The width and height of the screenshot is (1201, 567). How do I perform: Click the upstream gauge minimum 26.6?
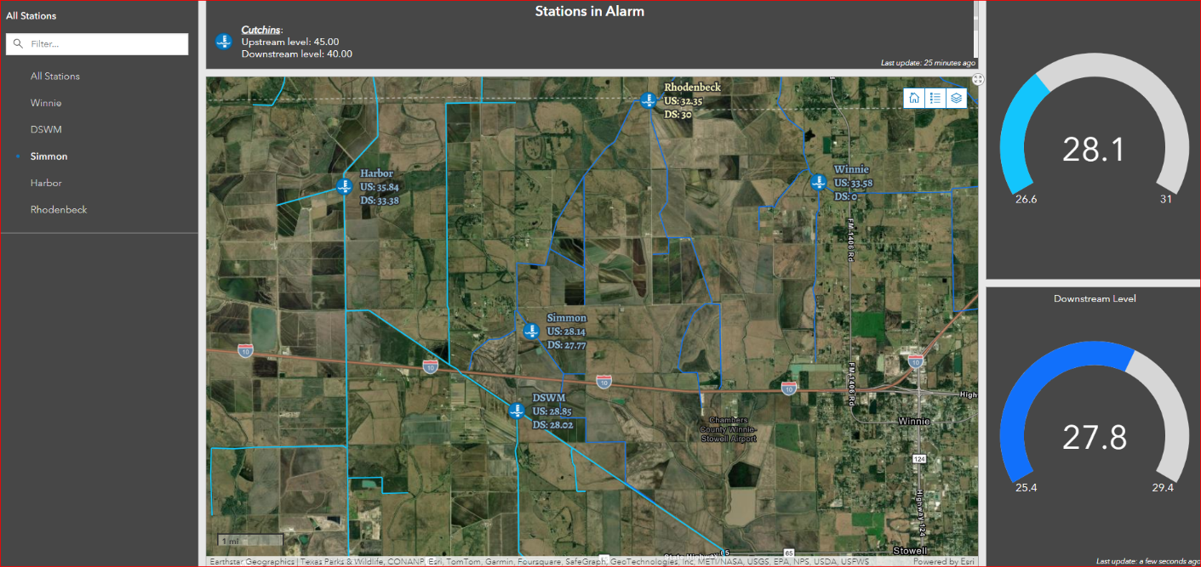(x=1026, y=200)
